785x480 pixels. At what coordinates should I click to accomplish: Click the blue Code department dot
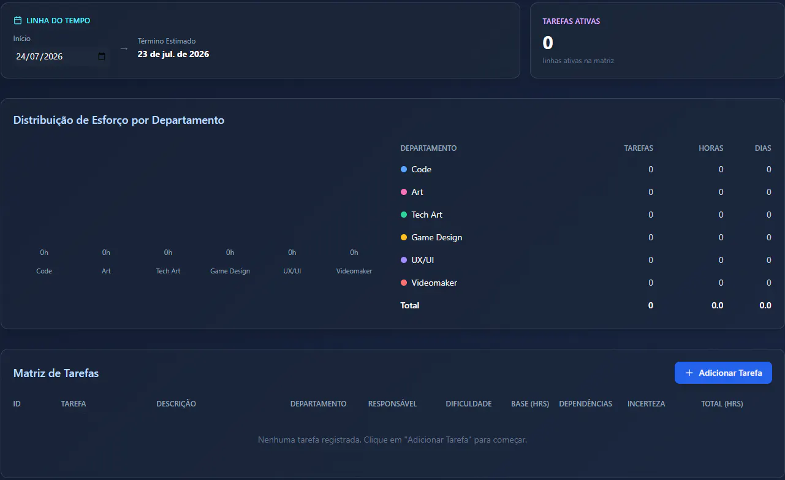[x=404, y=169]
